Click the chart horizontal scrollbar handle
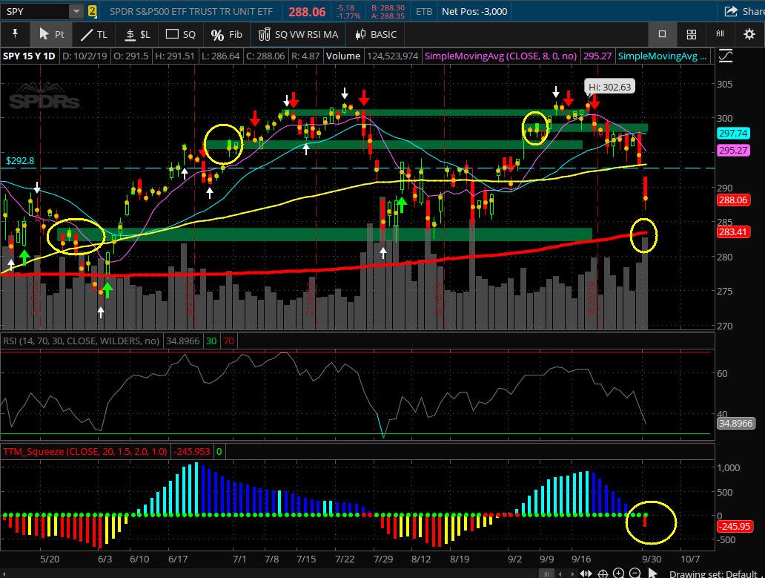Image resolution: width=765 pixels, height=578 pixels. (x=546, y=574)
